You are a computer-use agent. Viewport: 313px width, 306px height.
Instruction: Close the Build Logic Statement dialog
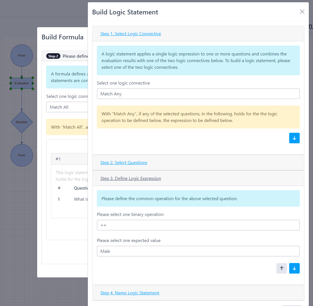click(x=302, y=12)
